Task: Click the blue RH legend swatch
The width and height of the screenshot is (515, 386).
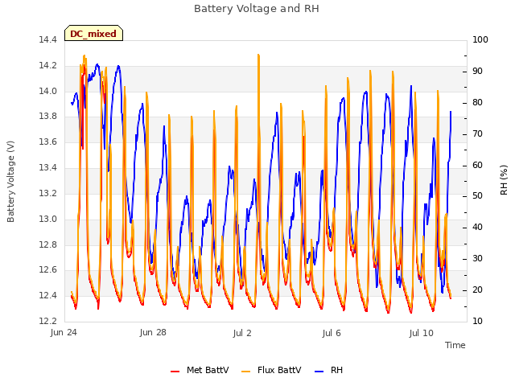Action: pyautogui.click(x=319, y=372)
